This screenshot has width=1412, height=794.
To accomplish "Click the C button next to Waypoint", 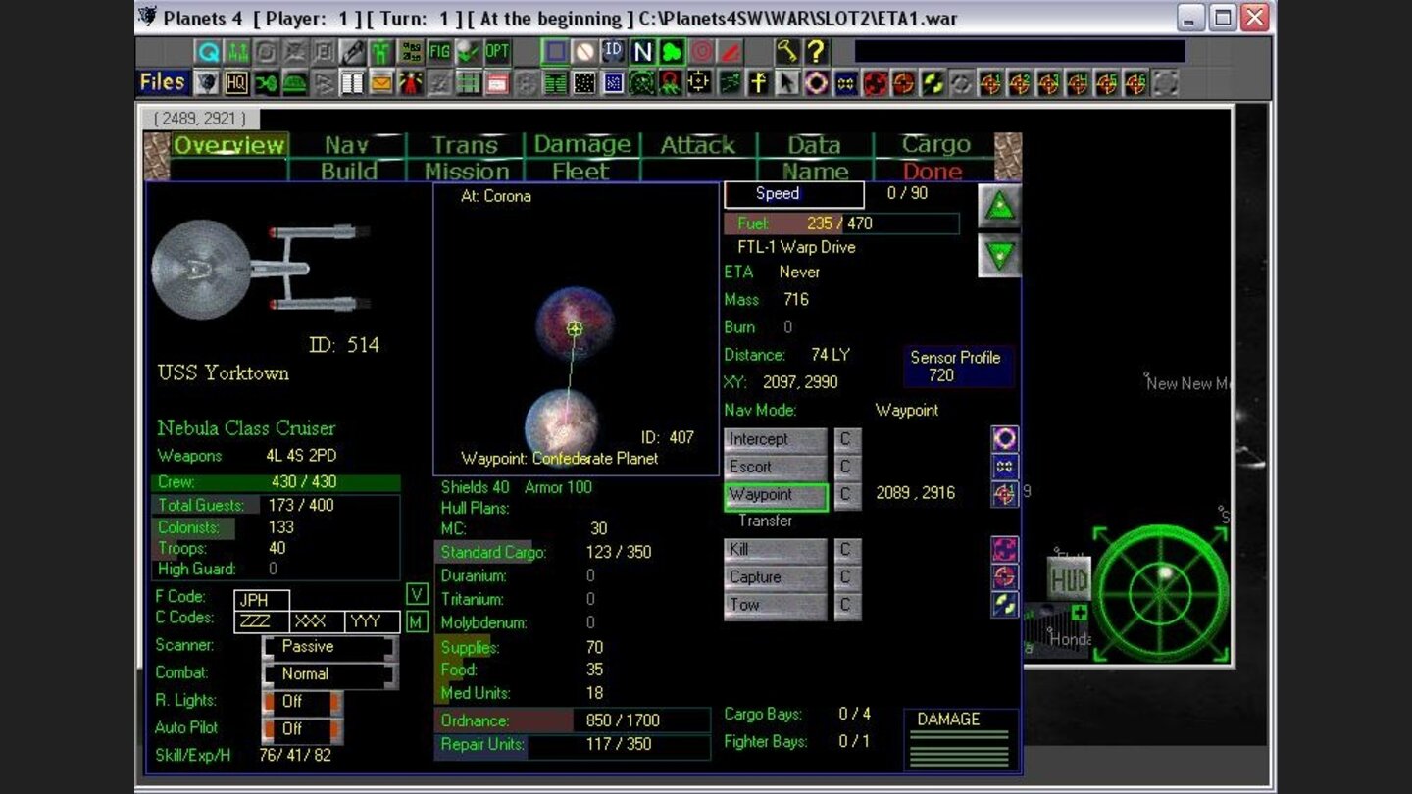I will (x=847, y=495).
